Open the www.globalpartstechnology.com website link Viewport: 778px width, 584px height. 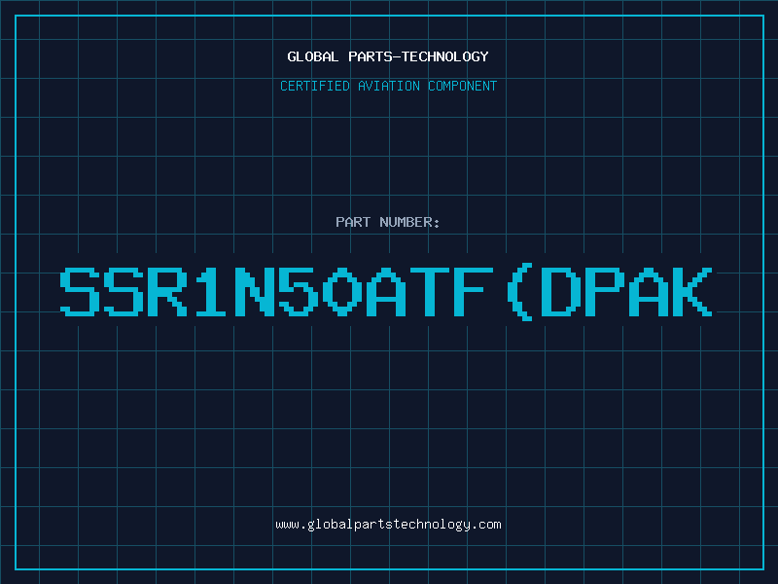coord(388,524)
